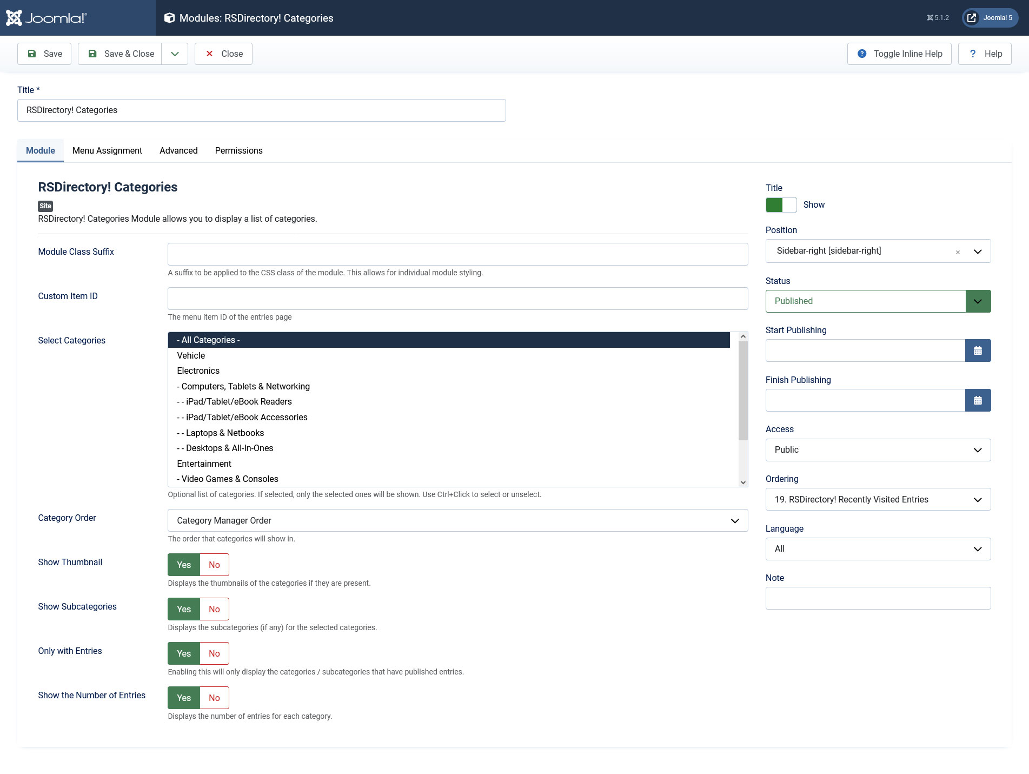
Task: Focus the Module Class Suffix field
Action: coord(458,254)
